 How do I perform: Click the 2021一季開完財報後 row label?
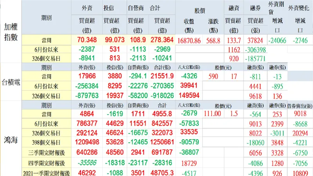[46, 173]
